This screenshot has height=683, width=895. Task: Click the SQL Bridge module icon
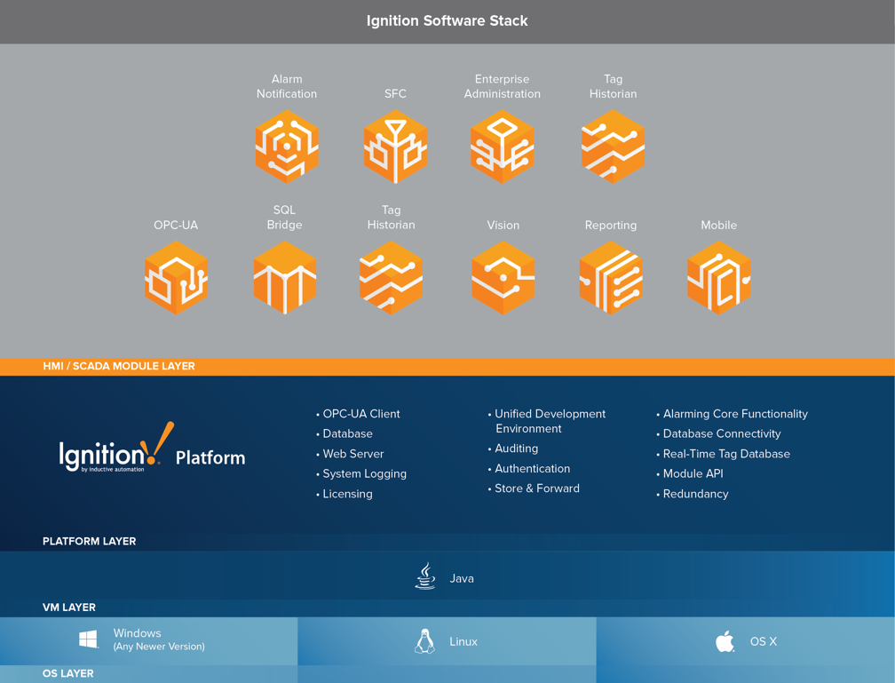[284, 278]
